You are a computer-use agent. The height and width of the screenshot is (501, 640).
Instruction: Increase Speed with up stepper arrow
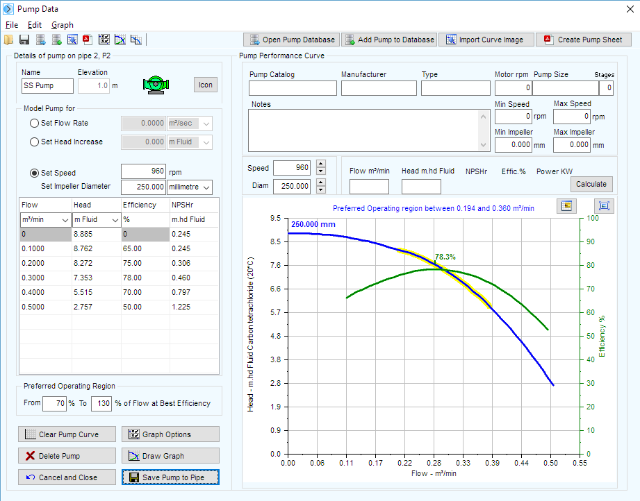pyautogui.click(x=321, y=164)
